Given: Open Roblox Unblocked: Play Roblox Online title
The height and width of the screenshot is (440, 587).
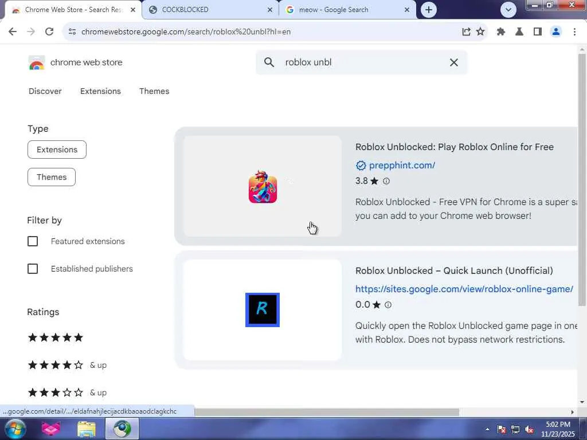Looking at the screenshot, I should tap(455, 147).
